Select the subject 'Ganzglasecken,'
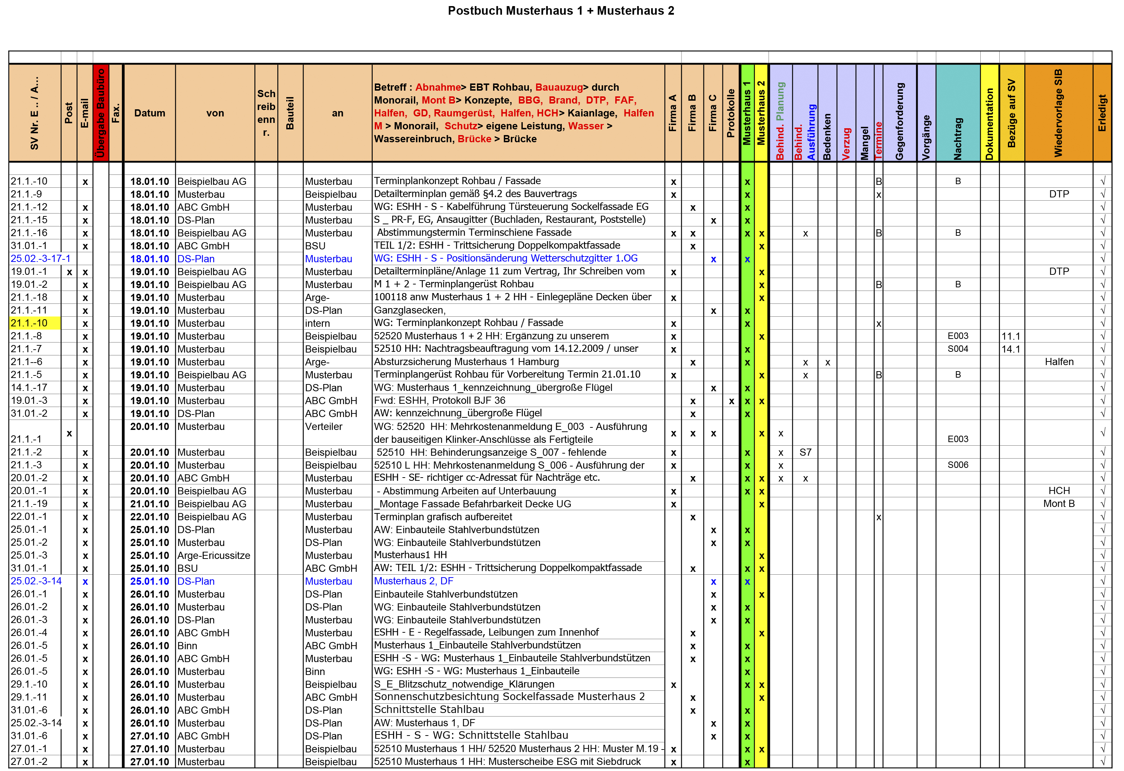The image size is (1124, 771). pos(410,310)
